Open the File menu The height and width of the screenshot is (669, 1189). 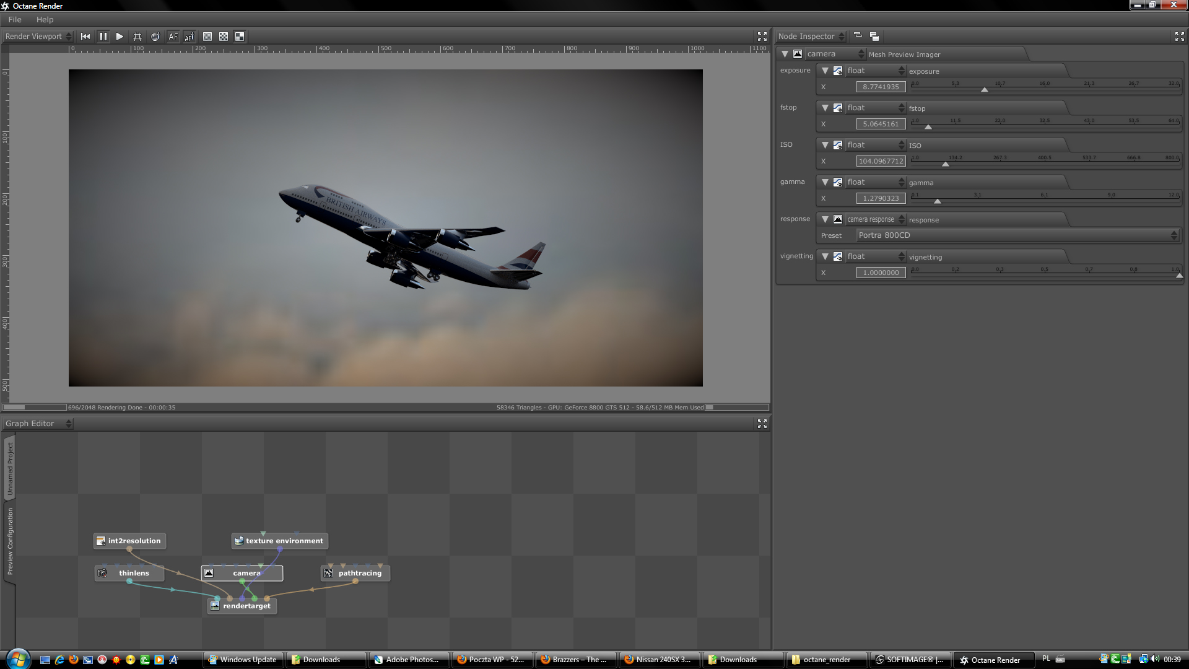coord(15,20)
